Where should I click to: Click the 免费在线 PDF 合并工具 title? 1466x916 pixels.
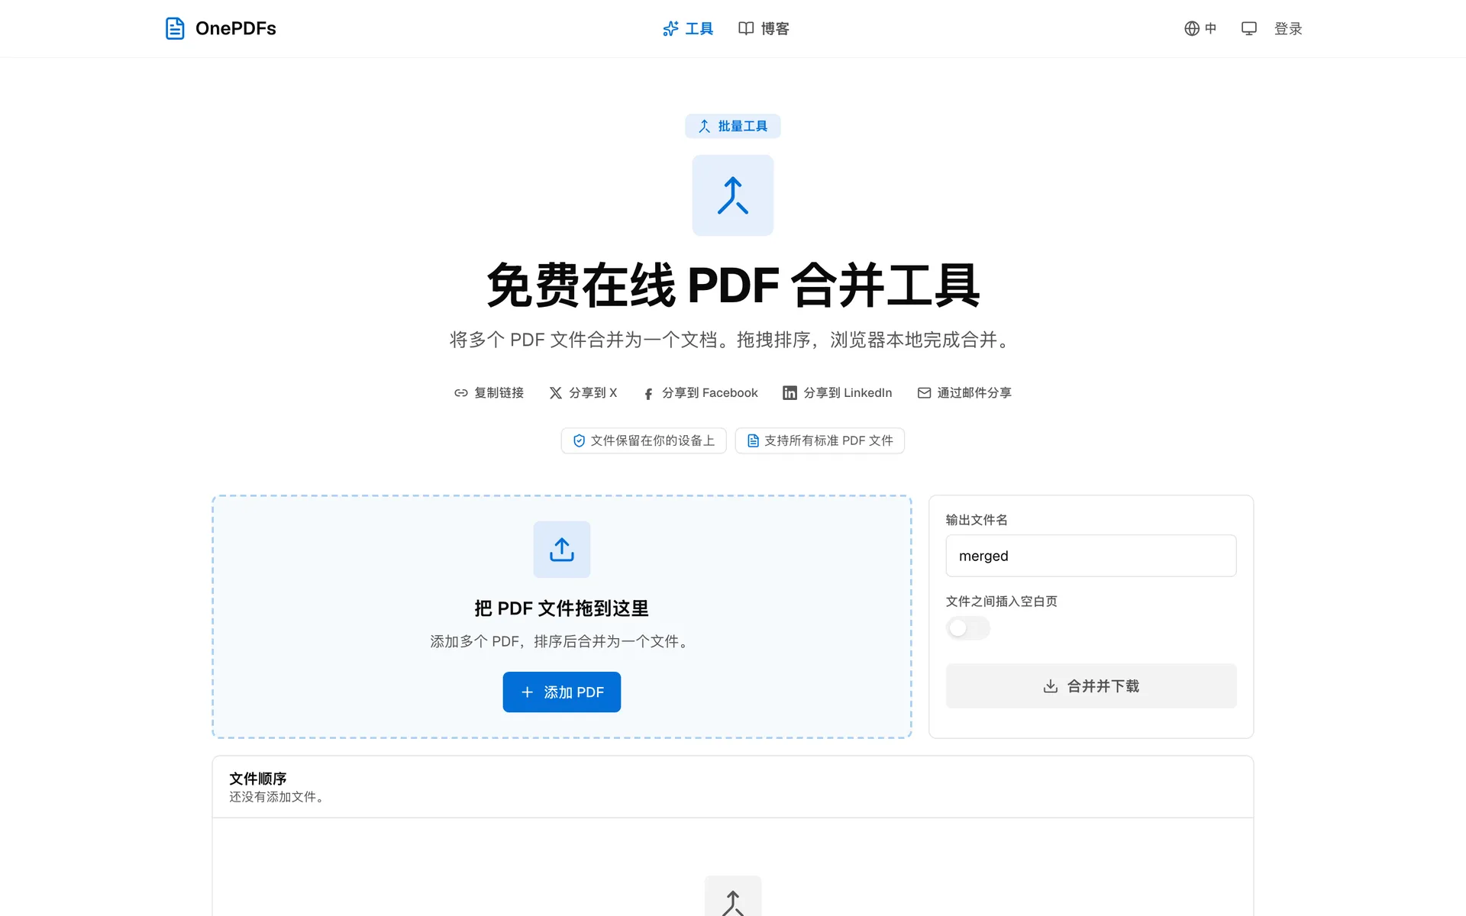733,285
